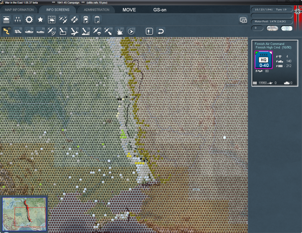Image resolution: width=302 pixels, height=233 pixels.
Task: Switch to the INFO SCREENS tab
Action: (x=58, y=10)
